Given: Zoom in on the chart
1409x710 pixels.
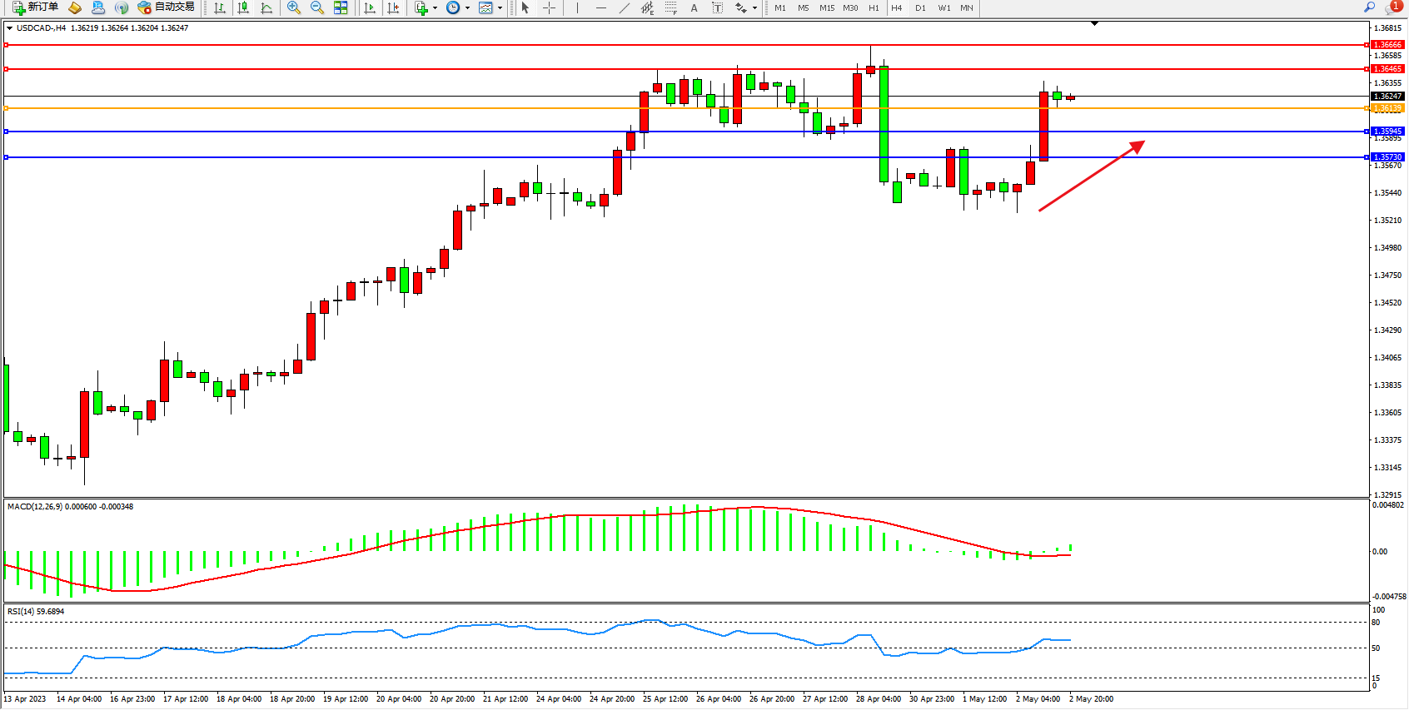Looking at the screenshot, I should coord(294,7).
